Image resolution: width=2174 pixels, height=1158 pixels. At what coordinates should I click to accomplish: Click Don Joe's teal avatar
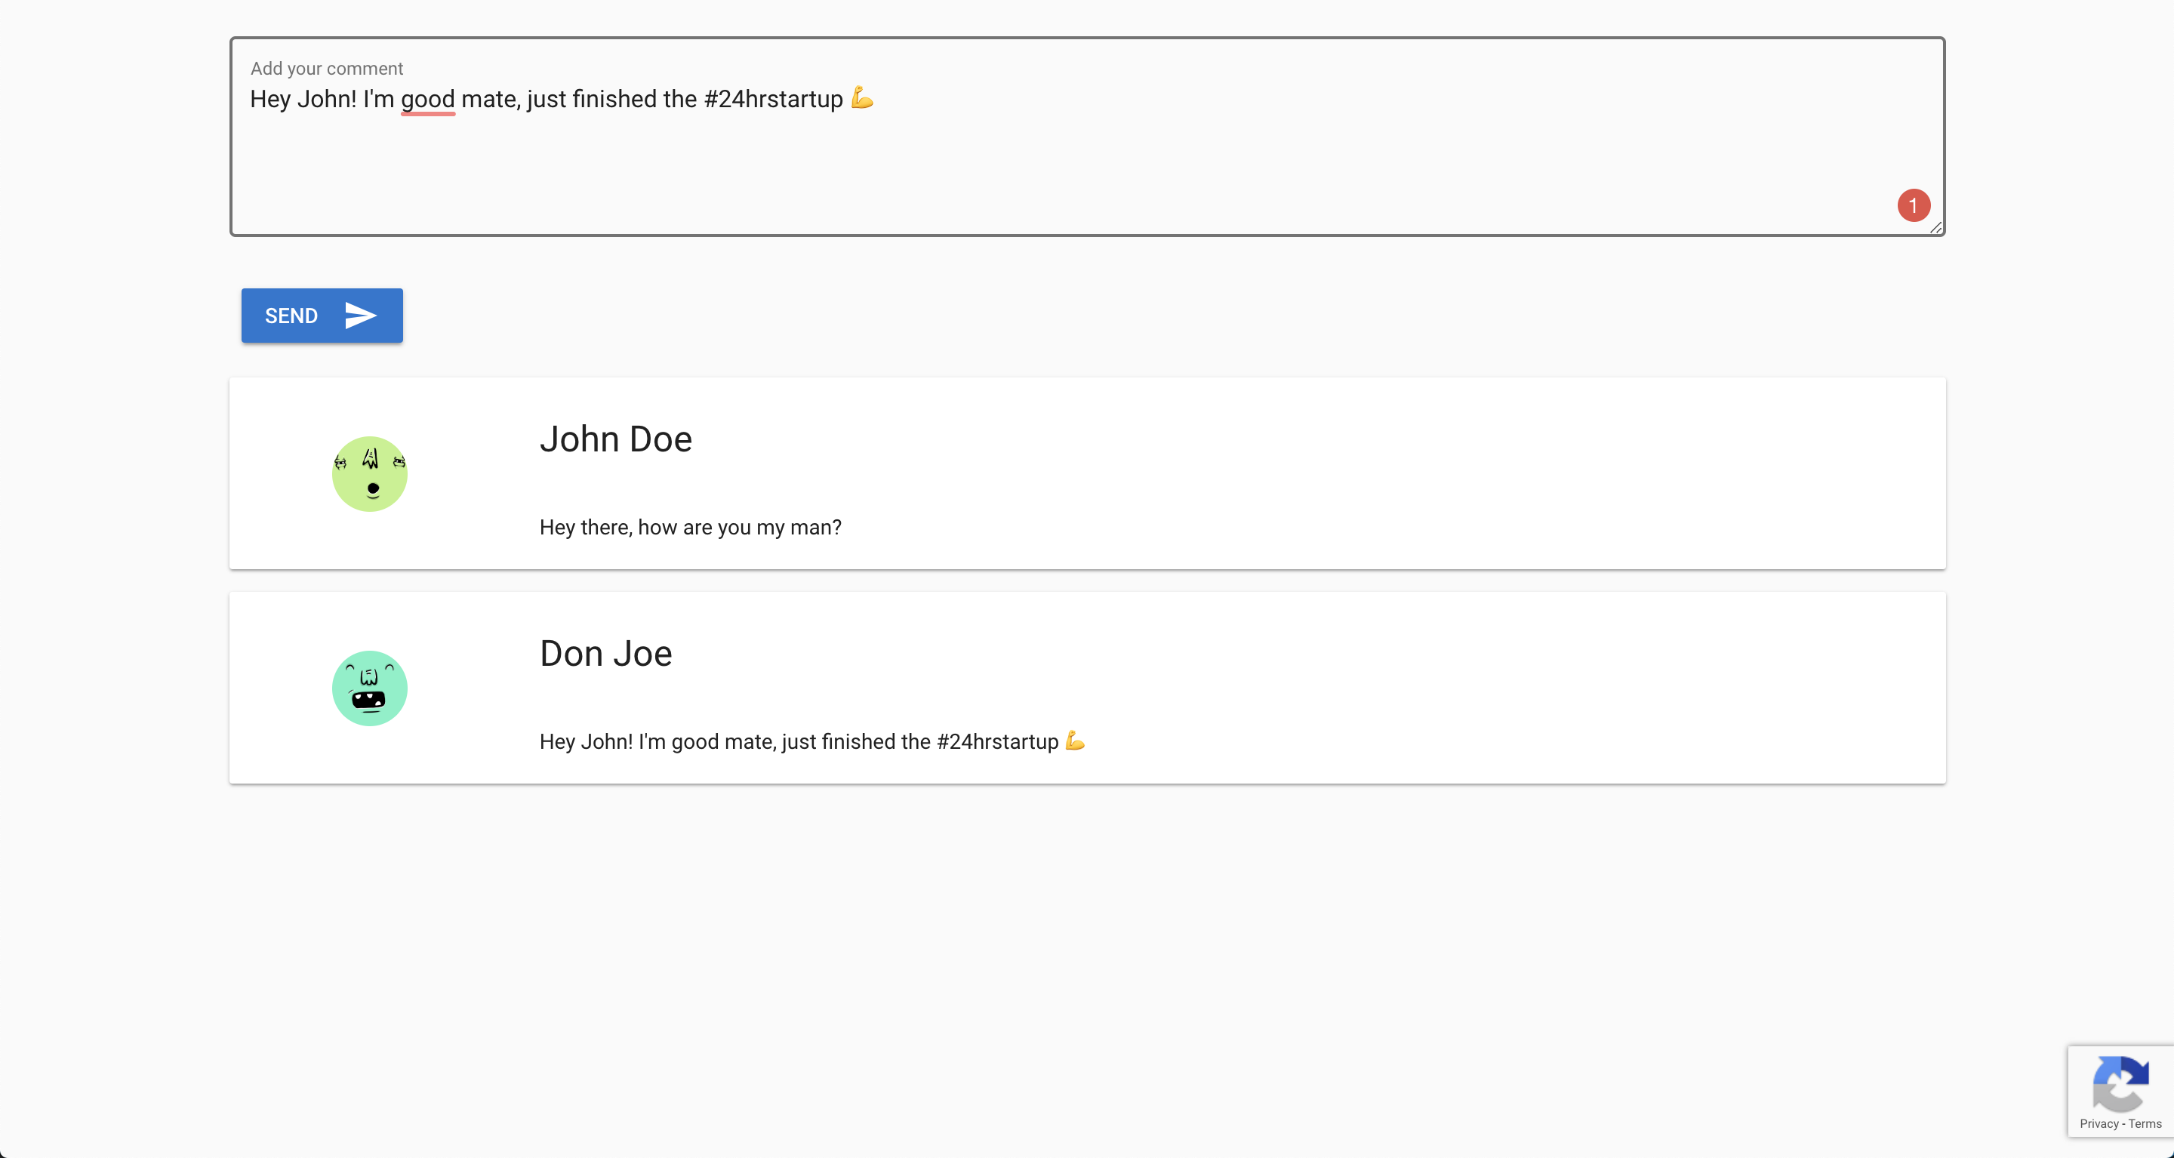(370, 688)
